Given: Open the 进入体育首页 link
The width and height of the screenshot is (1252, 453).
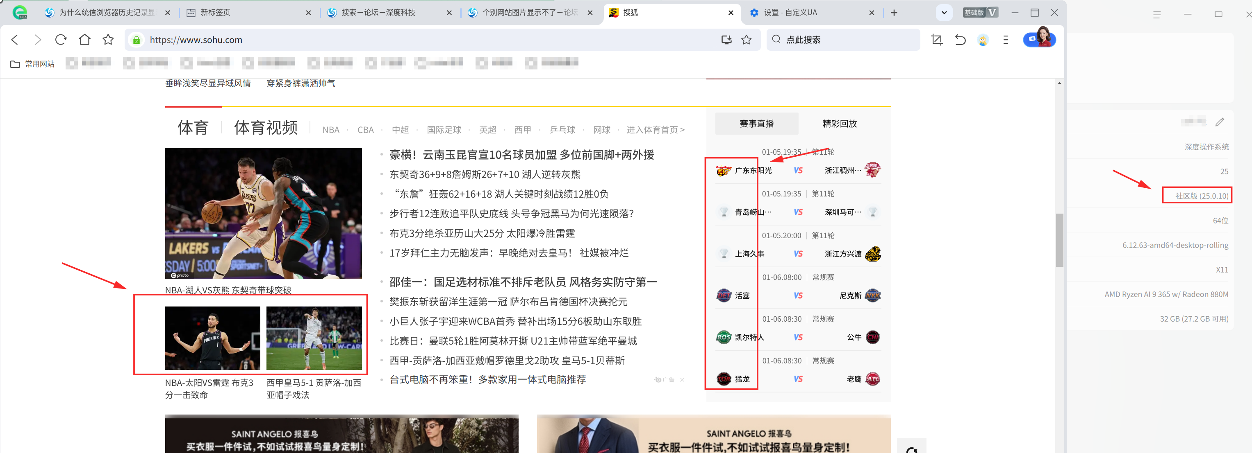Looking at the screenshot, I should click(x=655, y=130).
